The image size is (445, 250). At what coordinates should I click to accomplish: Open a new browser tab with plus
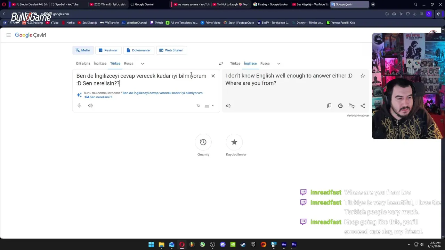tap(373, 5)
